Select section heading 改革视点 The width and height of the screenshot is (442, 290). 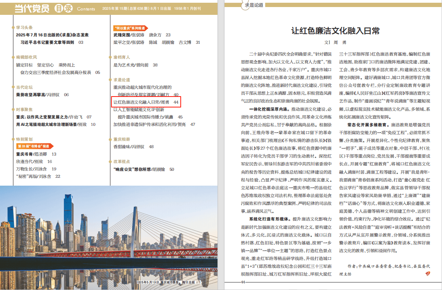[x=122, y=162]
